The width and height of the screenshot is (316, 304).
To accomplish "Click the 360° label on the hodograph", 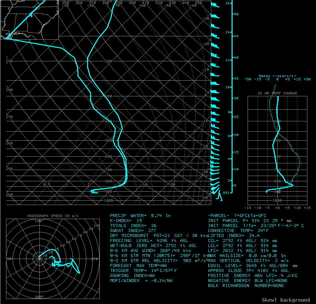I will click(x=39, y=297).
